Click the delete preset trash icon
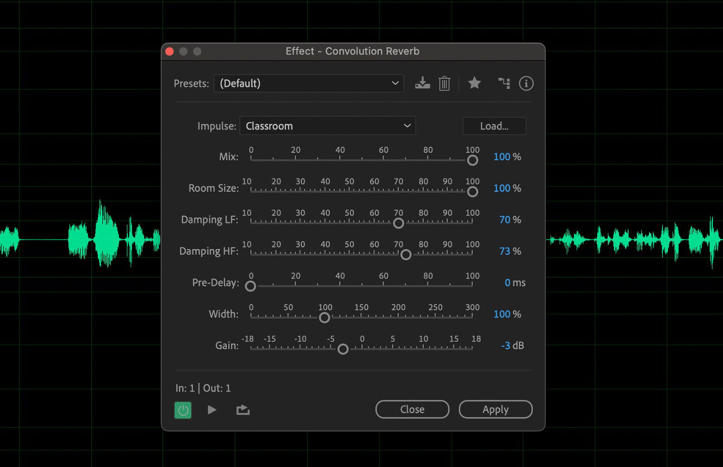 click(444, 83)
